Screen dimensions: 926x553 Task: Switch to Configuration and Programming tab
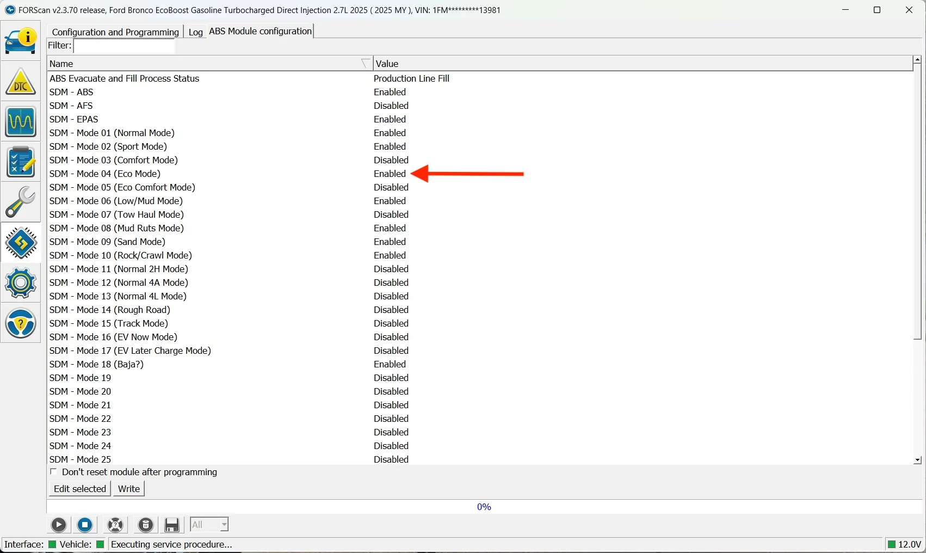115,32
